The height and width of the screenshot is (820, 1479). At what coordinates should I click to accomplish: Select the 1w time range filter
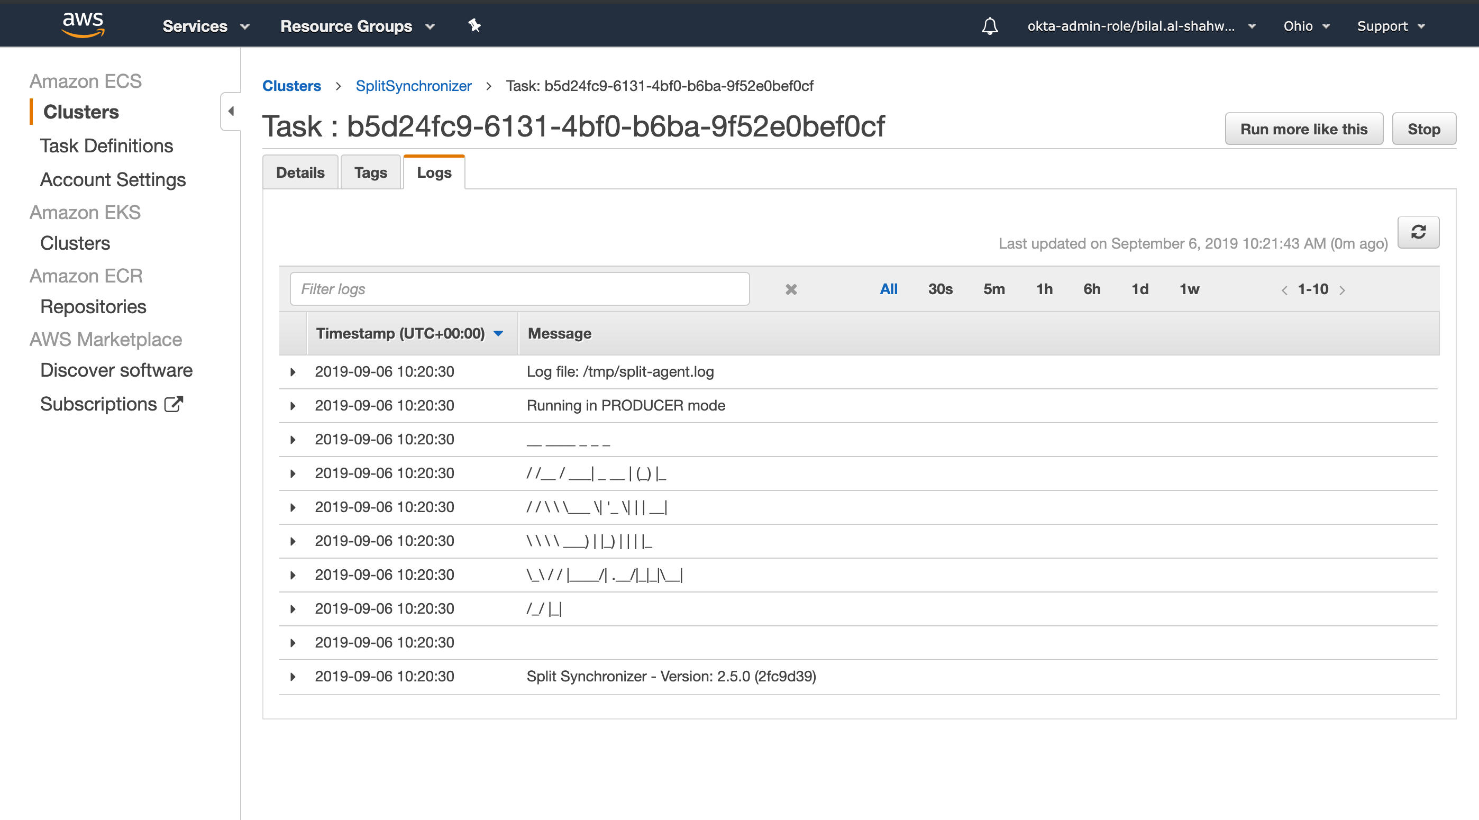click(x=1189, y=289)
